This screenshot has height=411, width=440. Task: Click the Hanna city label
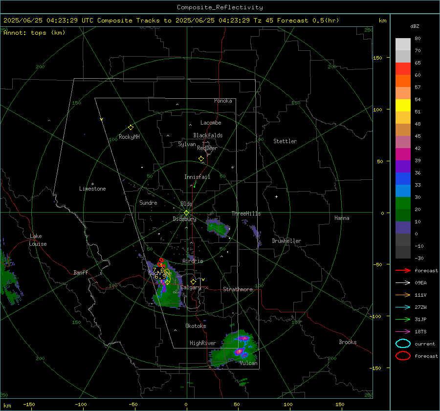point(342,218)
